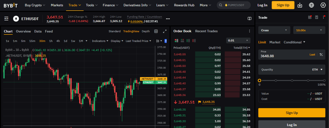This screenshot has height=128, width=329.
Task: Click the Last price button in Price field
Action: [312, 55]
